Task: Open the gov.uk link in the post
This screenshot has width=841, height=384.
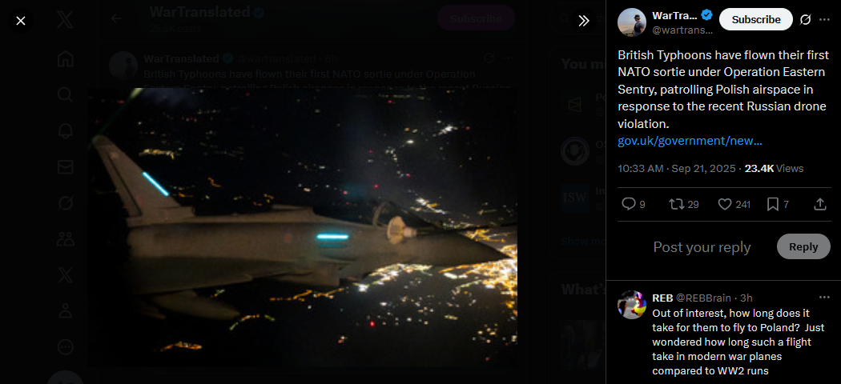Action: (x=690, y=141)
